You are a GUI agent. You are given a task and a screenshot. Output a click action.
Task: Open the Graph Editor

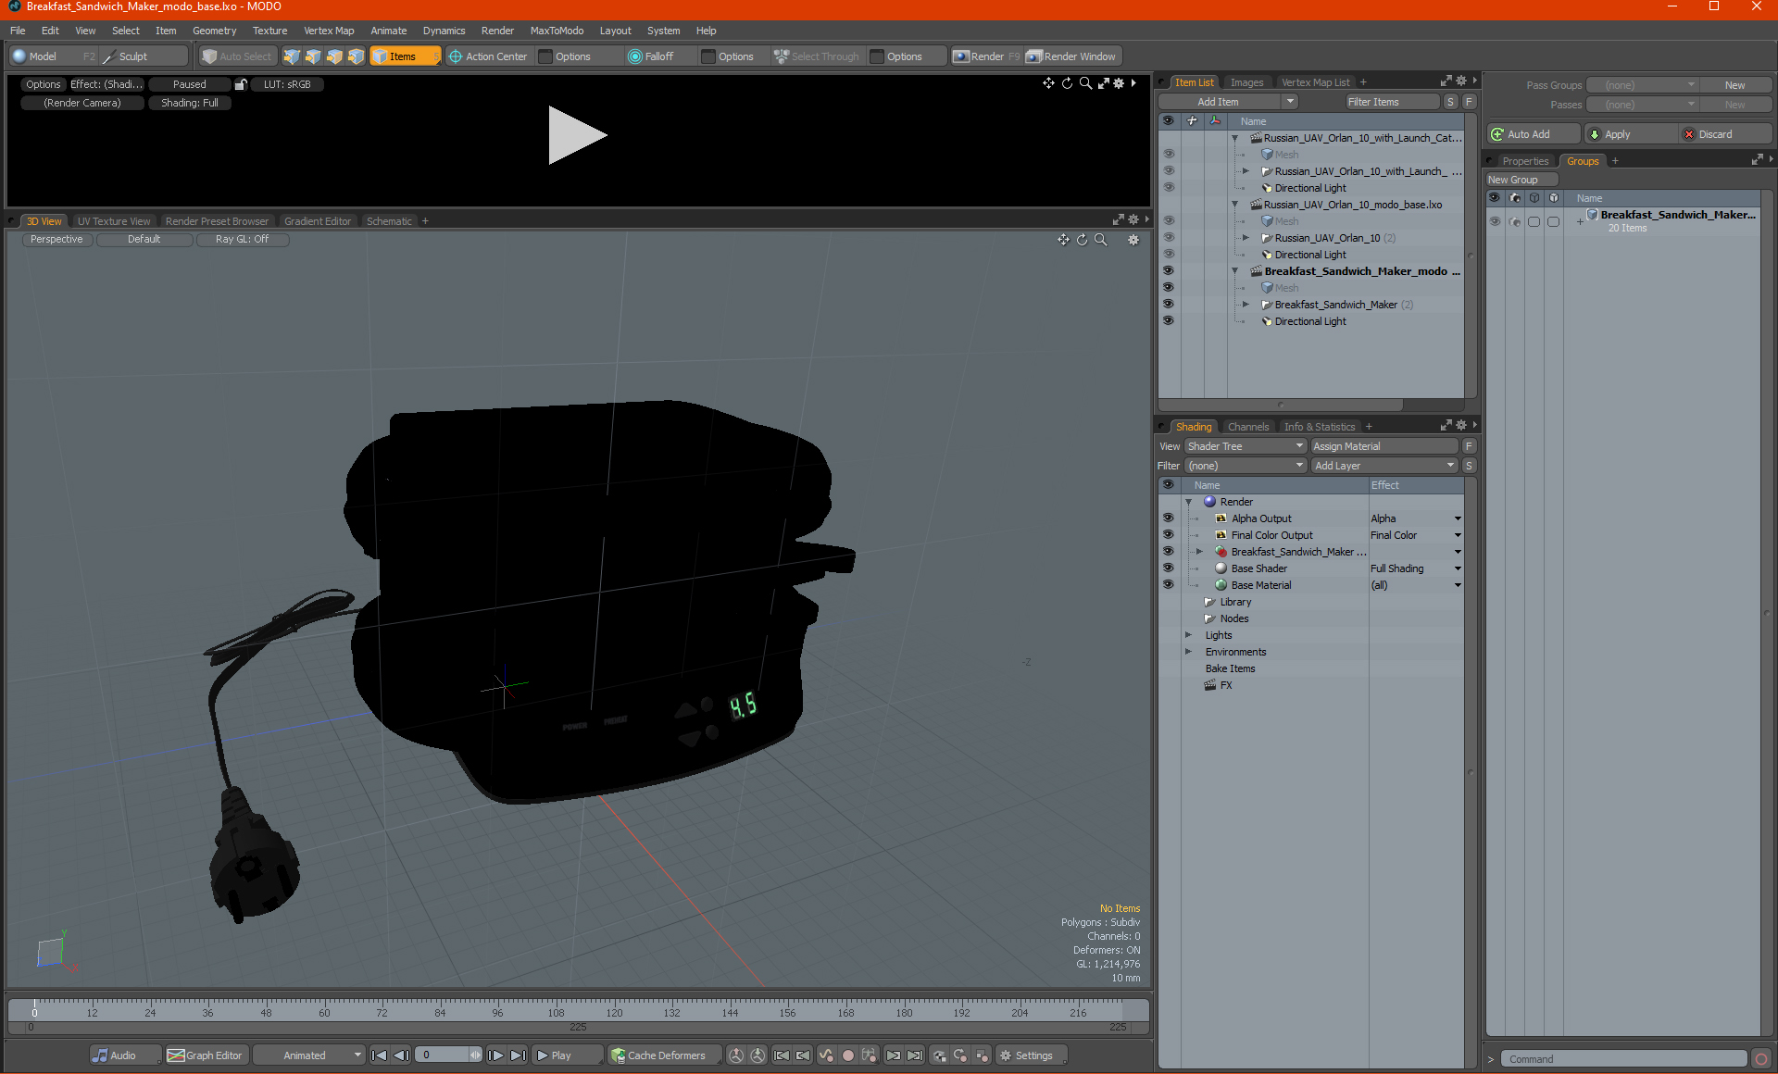coord(206,1055)
